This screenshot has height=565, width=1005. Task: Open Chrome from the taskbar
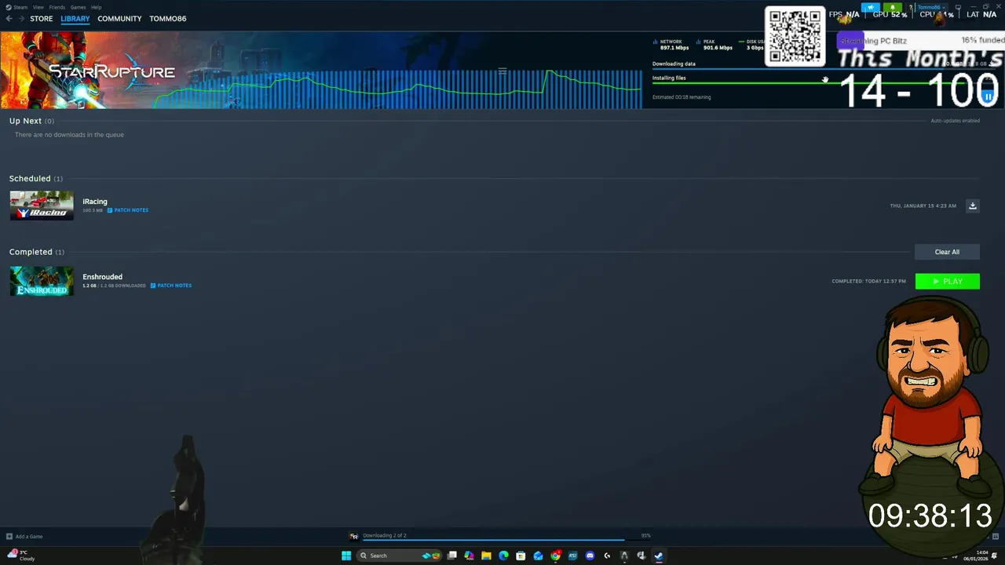coord(555,556)
